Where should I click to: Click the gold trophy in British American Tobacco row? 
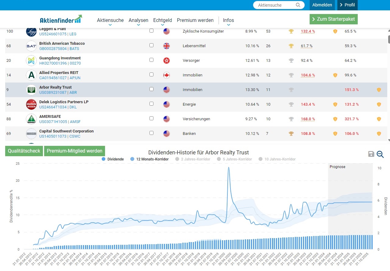click(291, 46)
